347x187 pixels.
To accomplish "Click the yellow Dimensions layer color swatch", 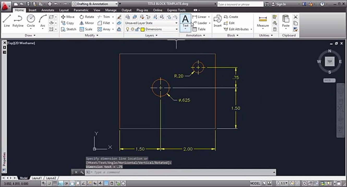I will coord(143,29).
